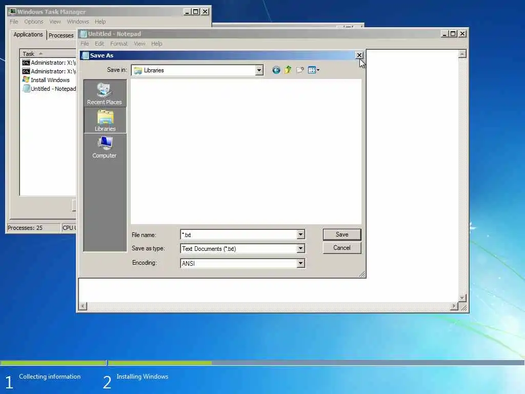Open Notepad's Help menu
The height and width of the screenshot is (394, 525).
tap(157, 44)
